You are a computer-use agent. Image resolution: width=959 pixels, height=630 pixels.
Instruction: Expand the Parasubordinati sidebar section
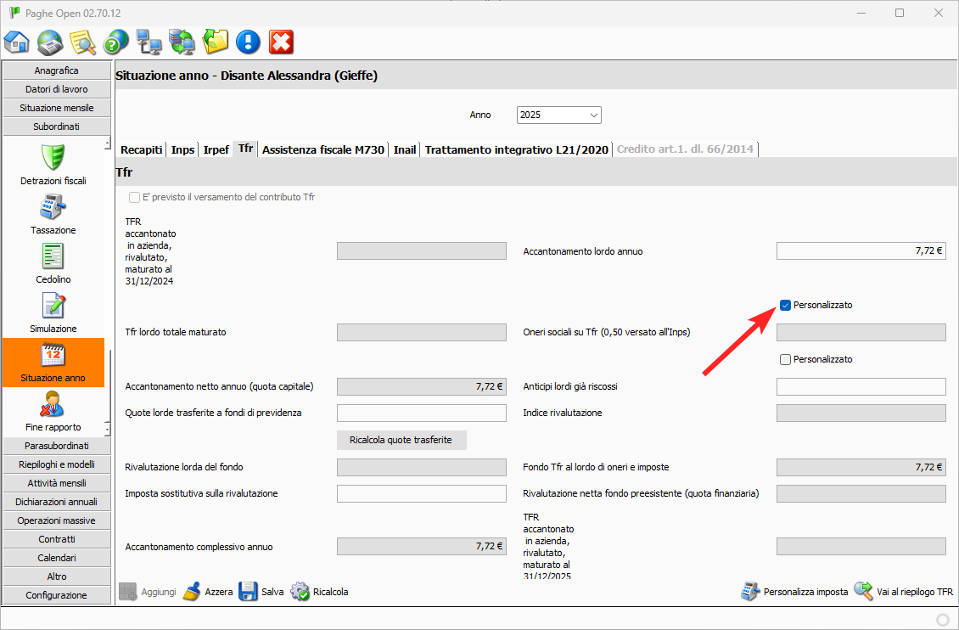(56, 446)
